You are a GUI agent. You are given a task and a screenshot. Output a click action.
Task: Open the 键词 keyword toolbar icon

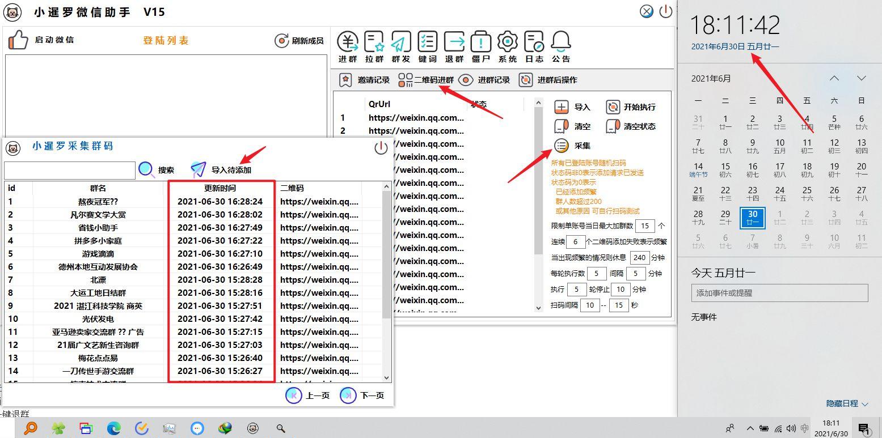[x=428, y=46]
